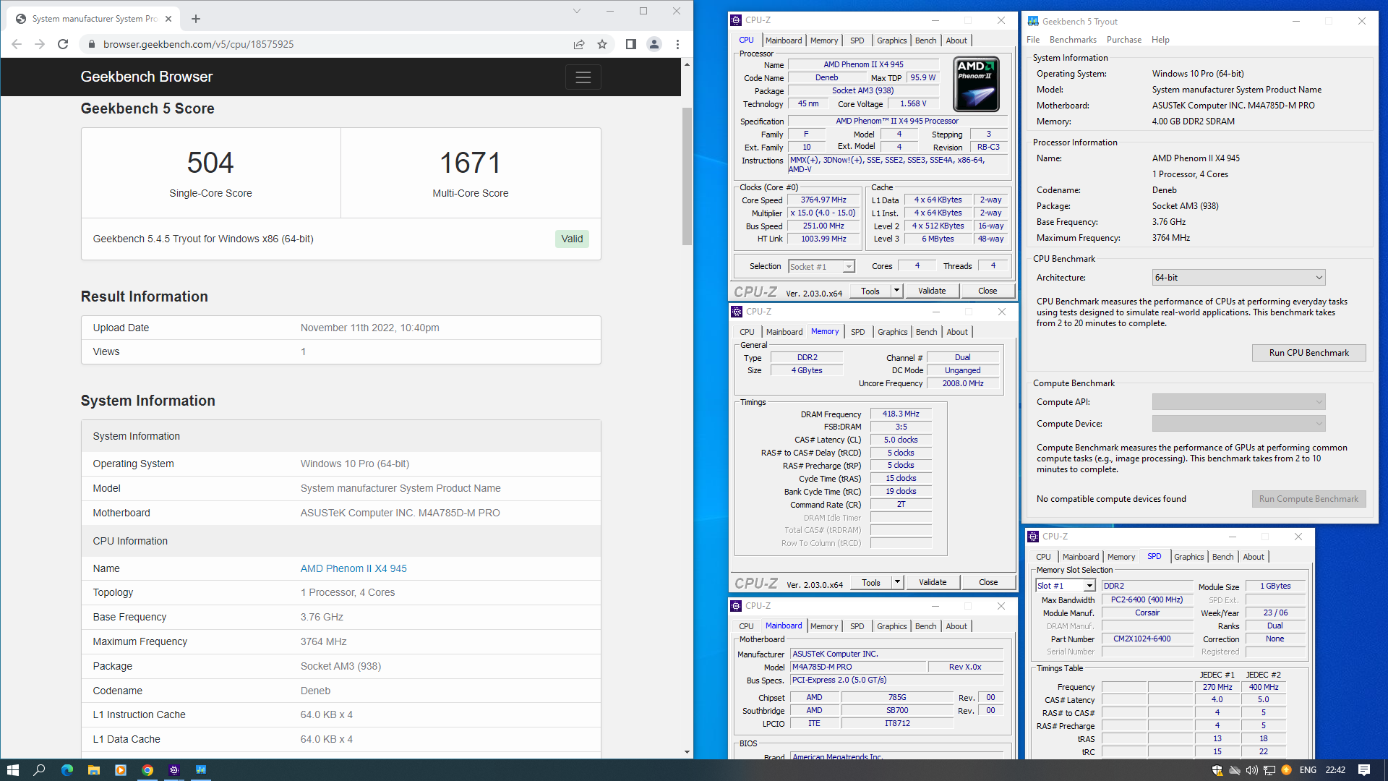Screen dimensions: 1388x781
Task: Expand the Tools dropdown arrow in top CPU-Z window
Action: (x=896, y=291)
